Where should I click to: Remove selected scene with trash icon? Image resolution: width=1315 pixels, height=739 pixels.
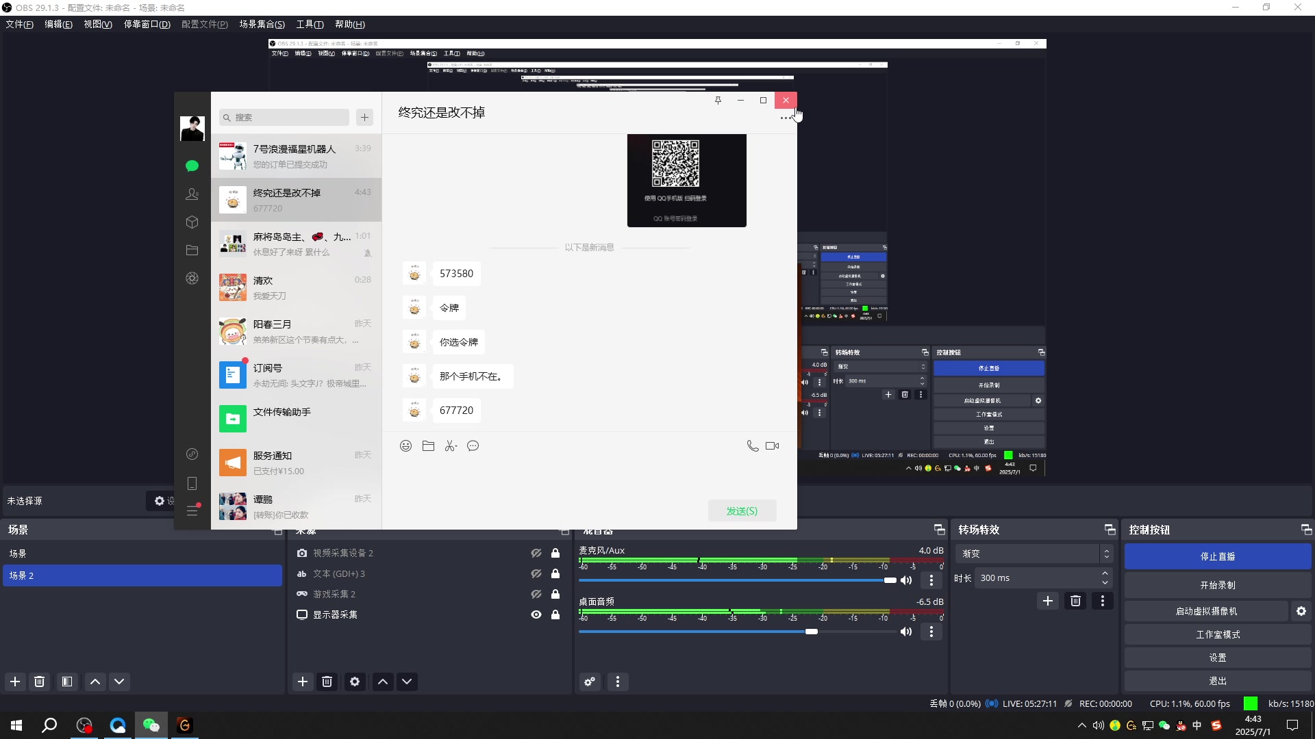tap(40, 682)
